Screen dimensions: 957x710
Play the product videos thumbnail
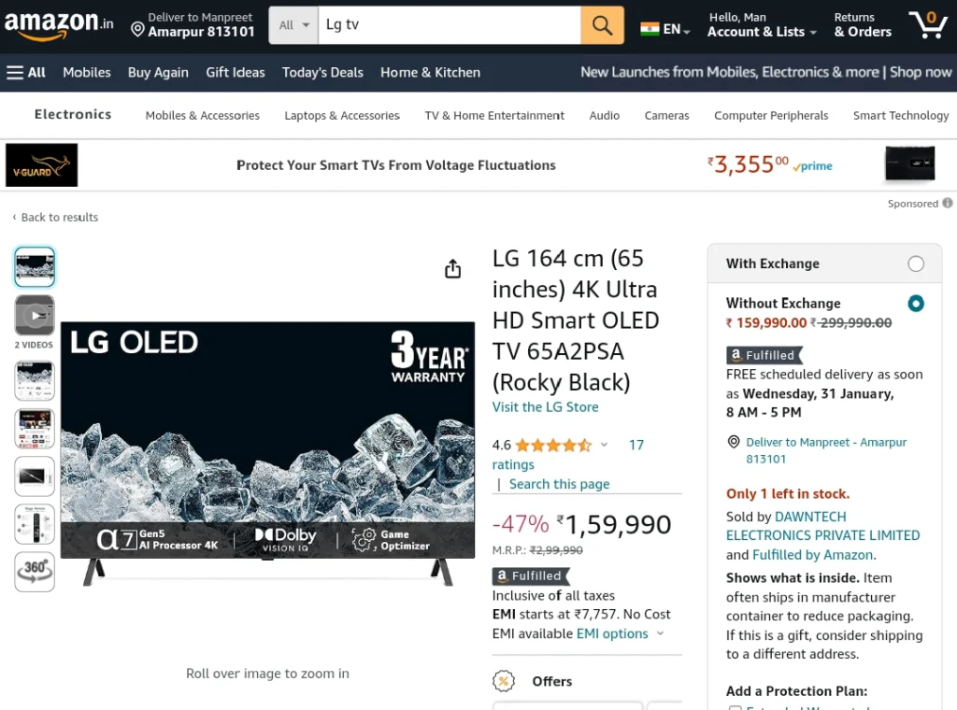pos(35,316)
